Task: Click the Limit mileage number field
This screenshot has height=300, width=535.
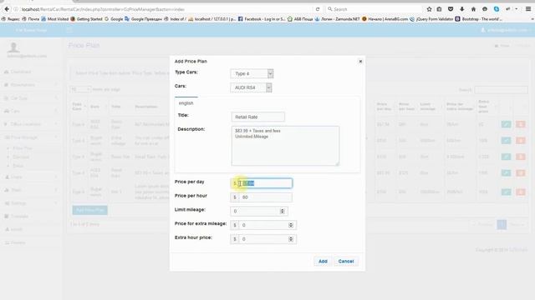Action: pyautogui.click(x=258, y=211)
